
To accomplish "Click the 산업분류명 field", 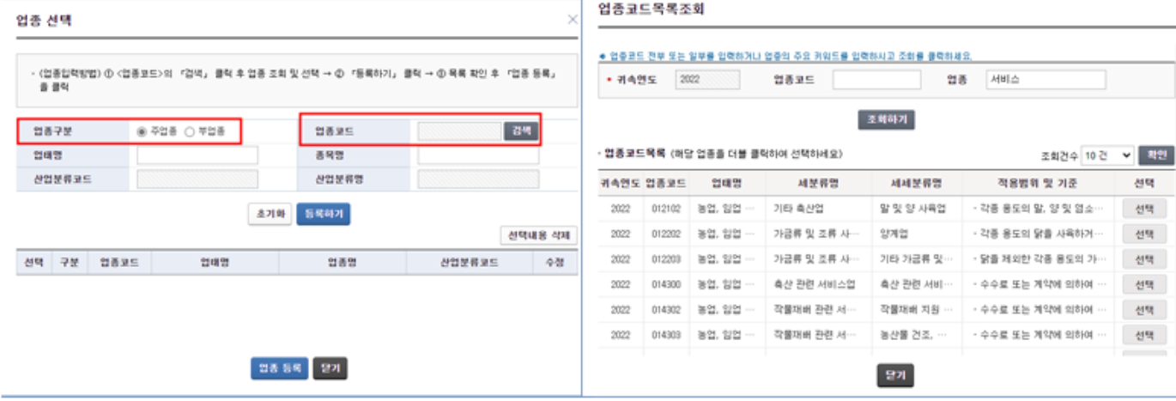I will tap(478, 179).
